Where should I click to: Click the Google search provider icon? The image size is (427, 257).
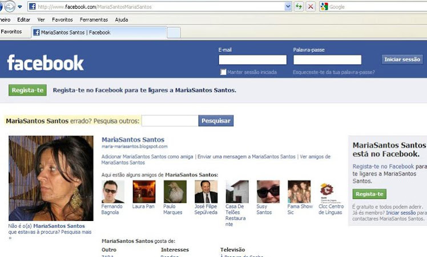click(324, 6)
